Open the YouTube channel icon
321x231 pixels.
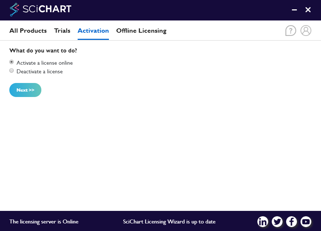(306, 222)
